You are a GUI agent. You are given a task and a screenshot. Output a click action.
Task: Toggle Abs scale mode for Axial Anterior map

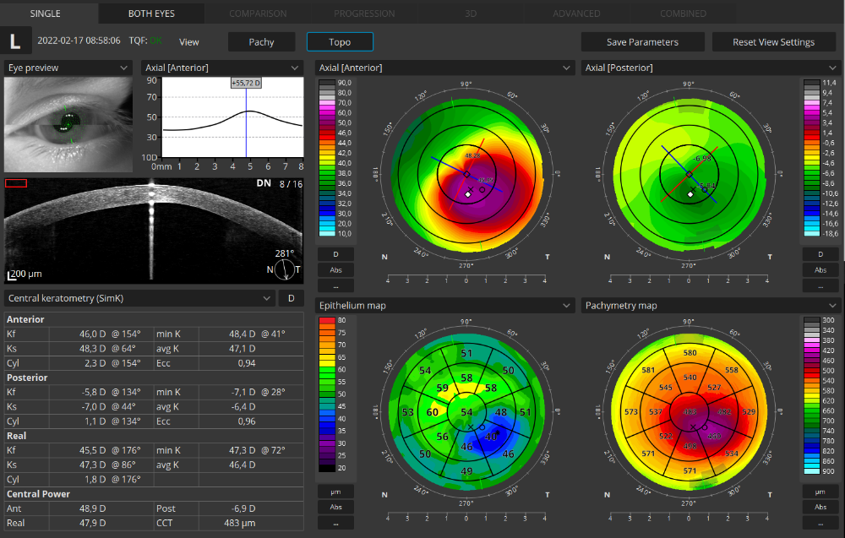pyautogui.click(x=335, y=270)
